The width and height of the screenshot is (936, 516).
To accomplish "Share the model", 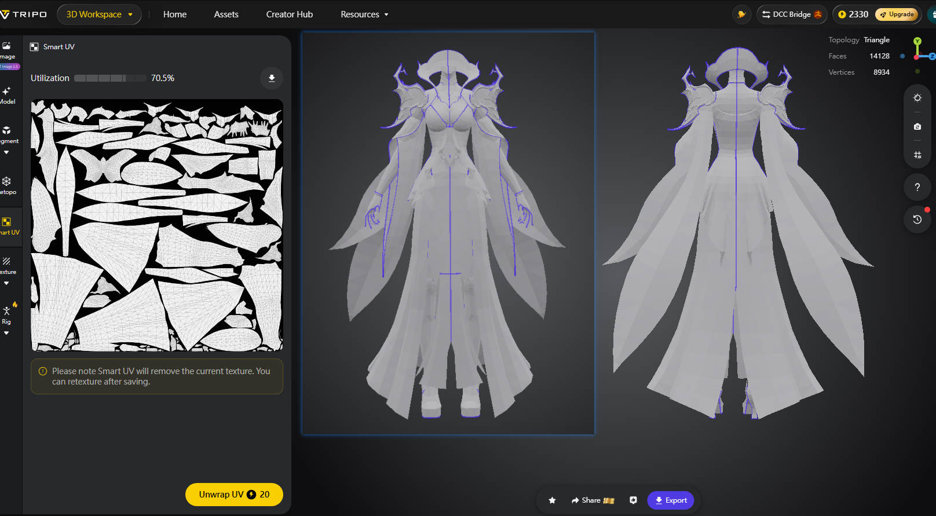I will 593,500.
